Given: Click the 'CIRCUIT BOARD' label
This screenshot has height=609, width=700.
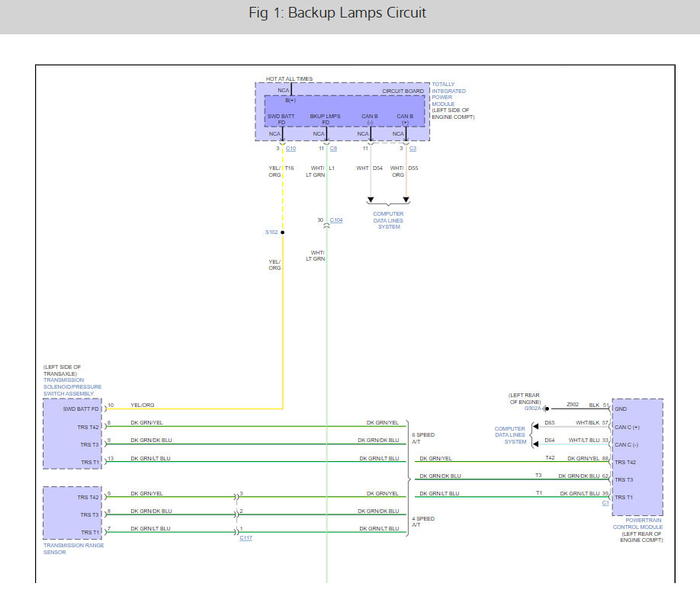Looking at the screenshot, I should pyautogui.click(x=403, y=91).
